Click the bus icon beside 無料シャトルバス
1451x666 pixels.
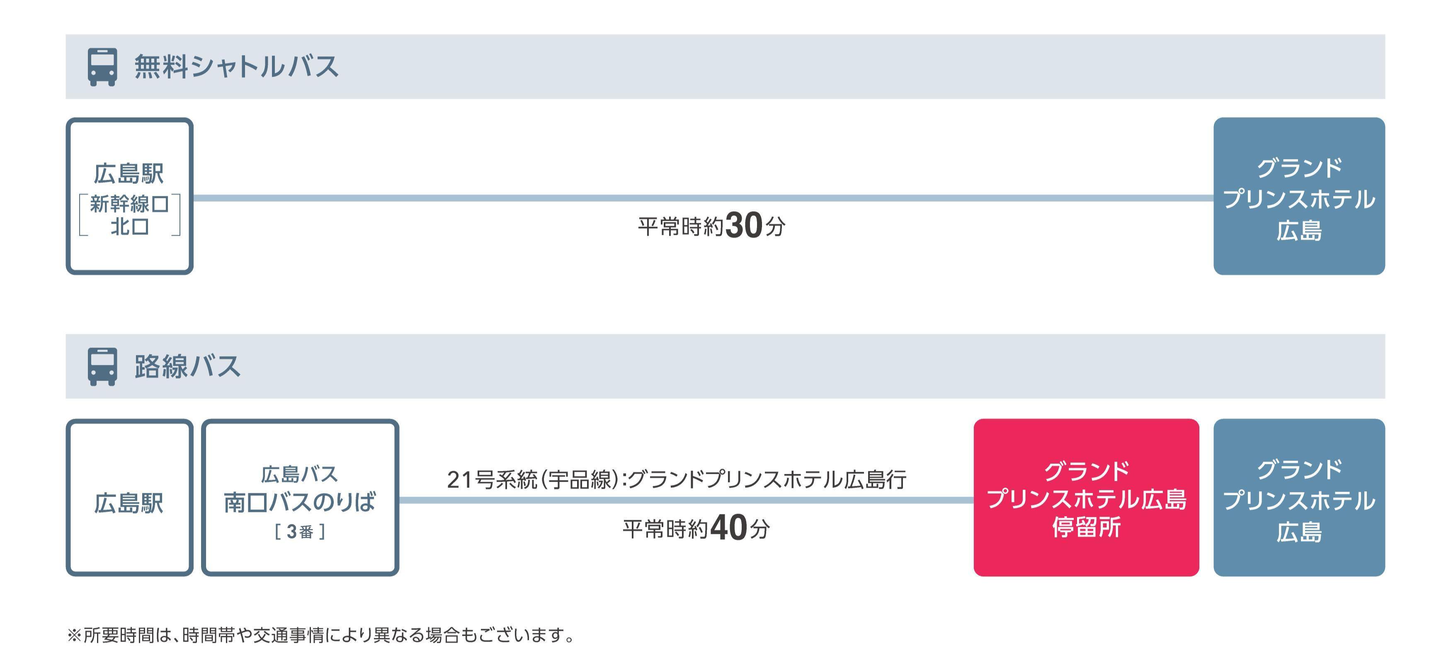tap(102, 66)
